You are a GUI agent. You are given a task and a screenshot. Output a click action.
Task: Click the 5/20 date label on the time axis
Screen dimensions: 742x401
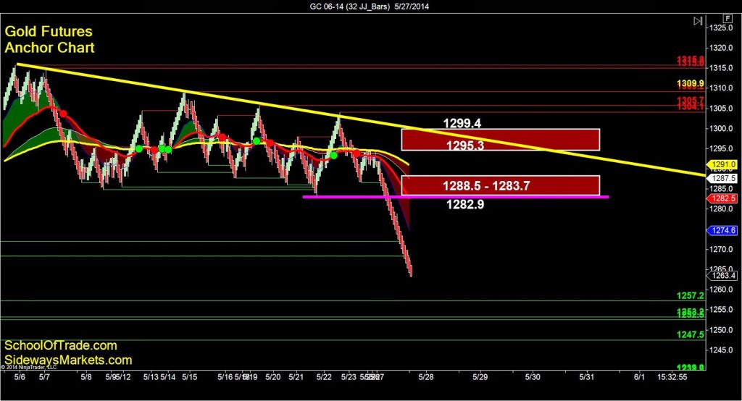tap(272, 377)
